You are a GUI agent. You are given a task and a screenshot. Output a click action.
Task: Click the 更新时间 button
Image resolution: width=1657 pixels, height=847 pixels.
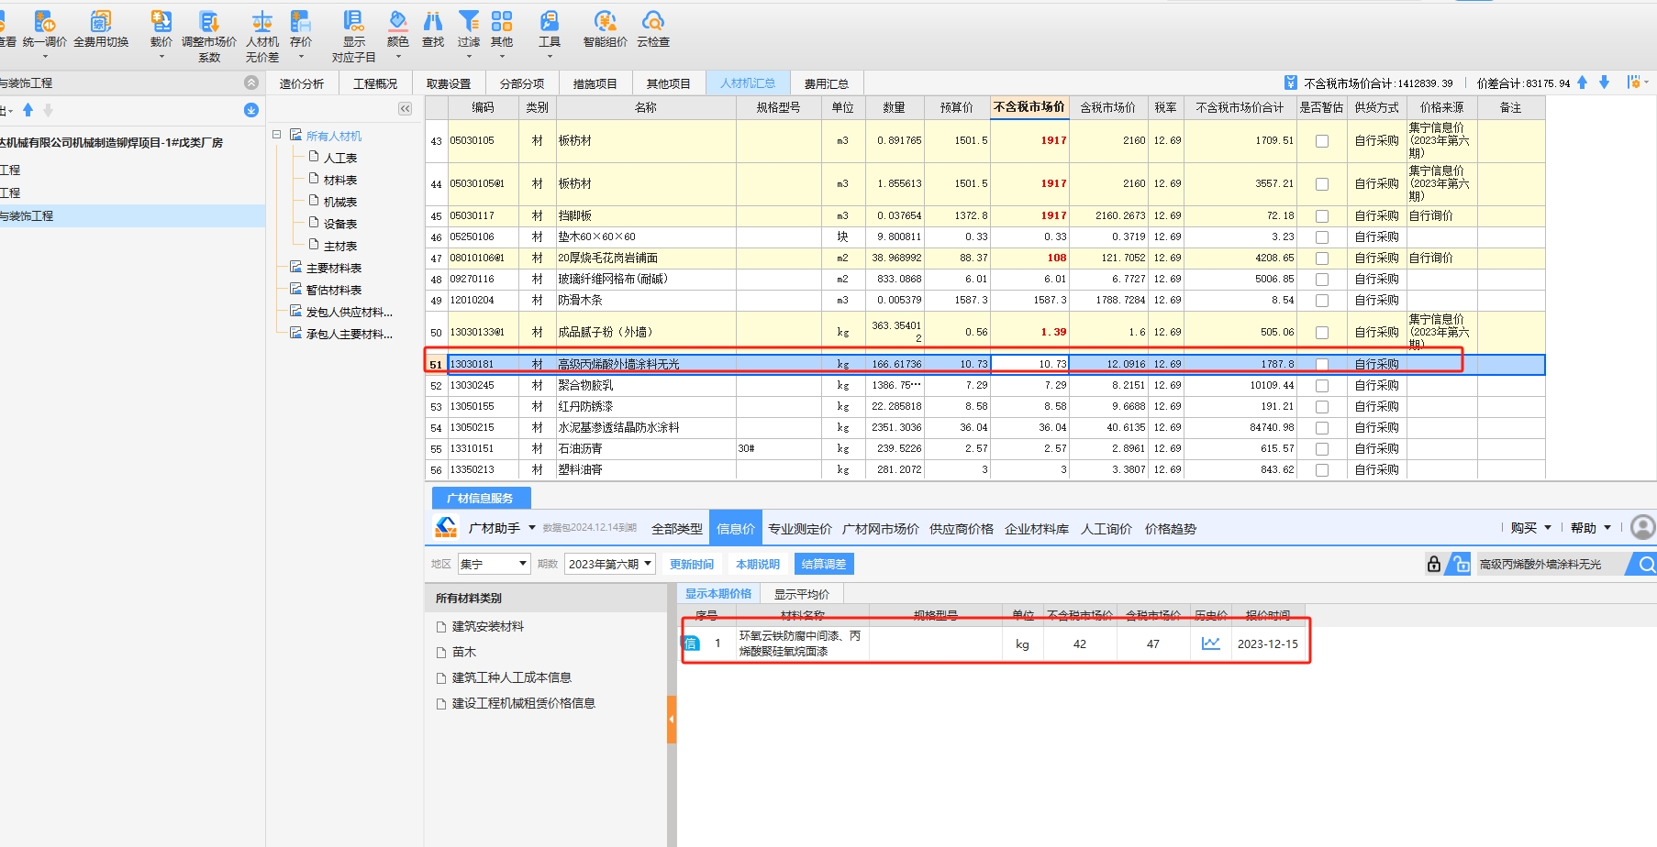(x=692, y=564)
